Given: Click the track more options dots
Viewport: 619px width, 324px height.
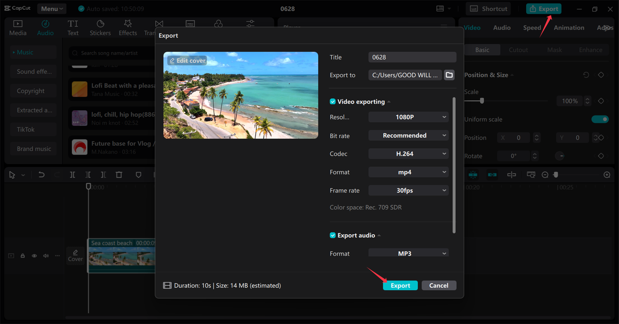Looking at the screenshot, I should pyautogui.click(x=58, y=256).
